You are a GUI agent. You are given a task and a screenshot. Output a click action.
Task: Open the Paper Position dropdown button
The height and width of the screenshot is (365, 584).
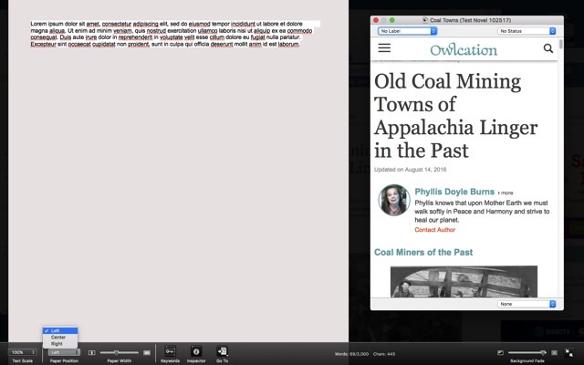pyautogui.click(x=64, y=352)
